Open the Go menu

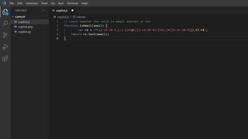coord(53,3)
